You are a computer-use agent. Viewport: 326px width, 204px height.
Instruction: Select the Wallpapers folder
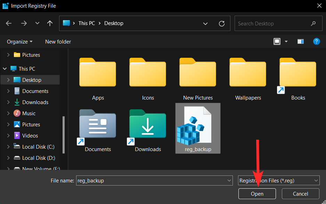248,79
